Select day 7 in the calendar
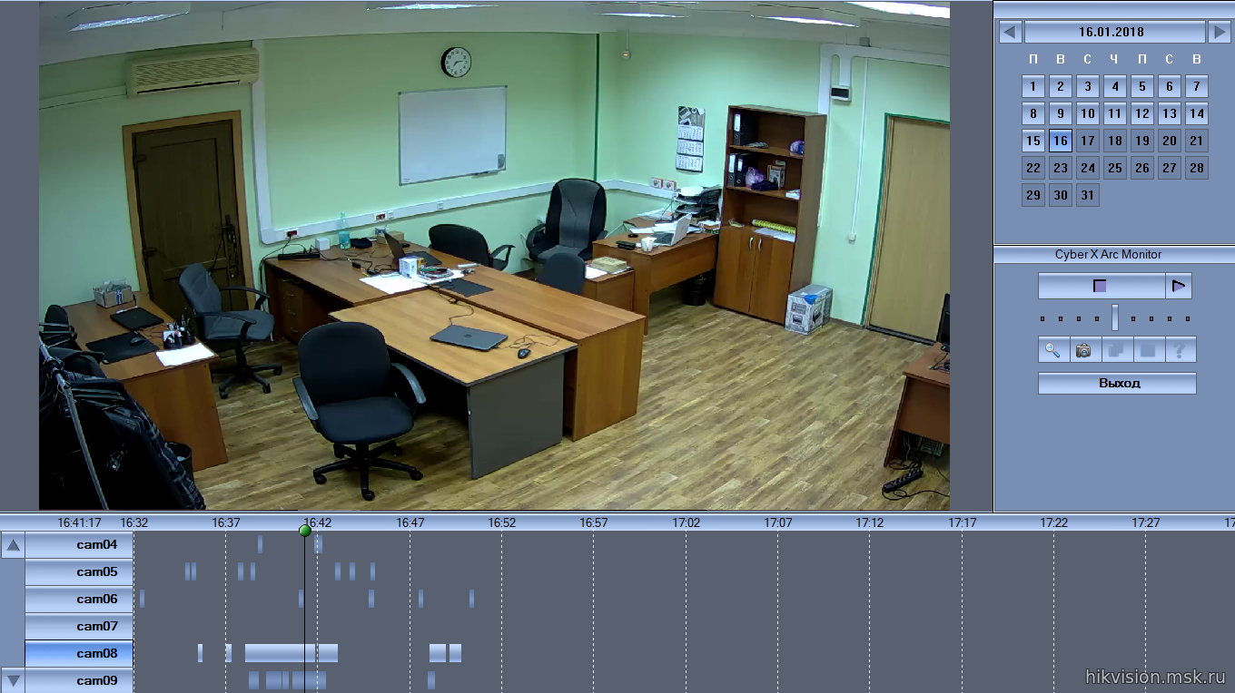 pos(1197,87)
